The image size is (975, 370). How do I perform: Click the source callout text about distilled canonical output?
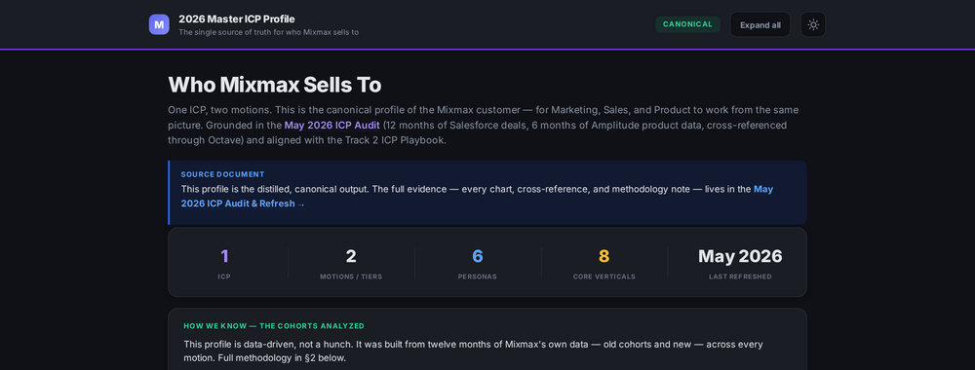(x=477, y=196)
